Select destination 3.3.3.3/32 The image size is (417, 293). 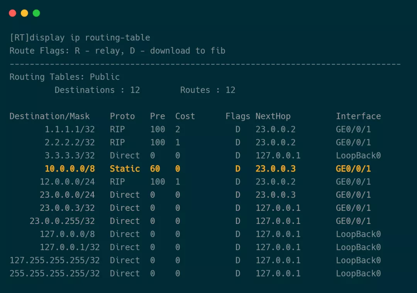tap(69, 155)
